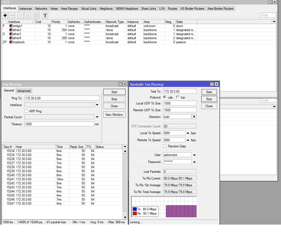Click the blue plus Add button in OSPF toolbar

pos(5,15)
